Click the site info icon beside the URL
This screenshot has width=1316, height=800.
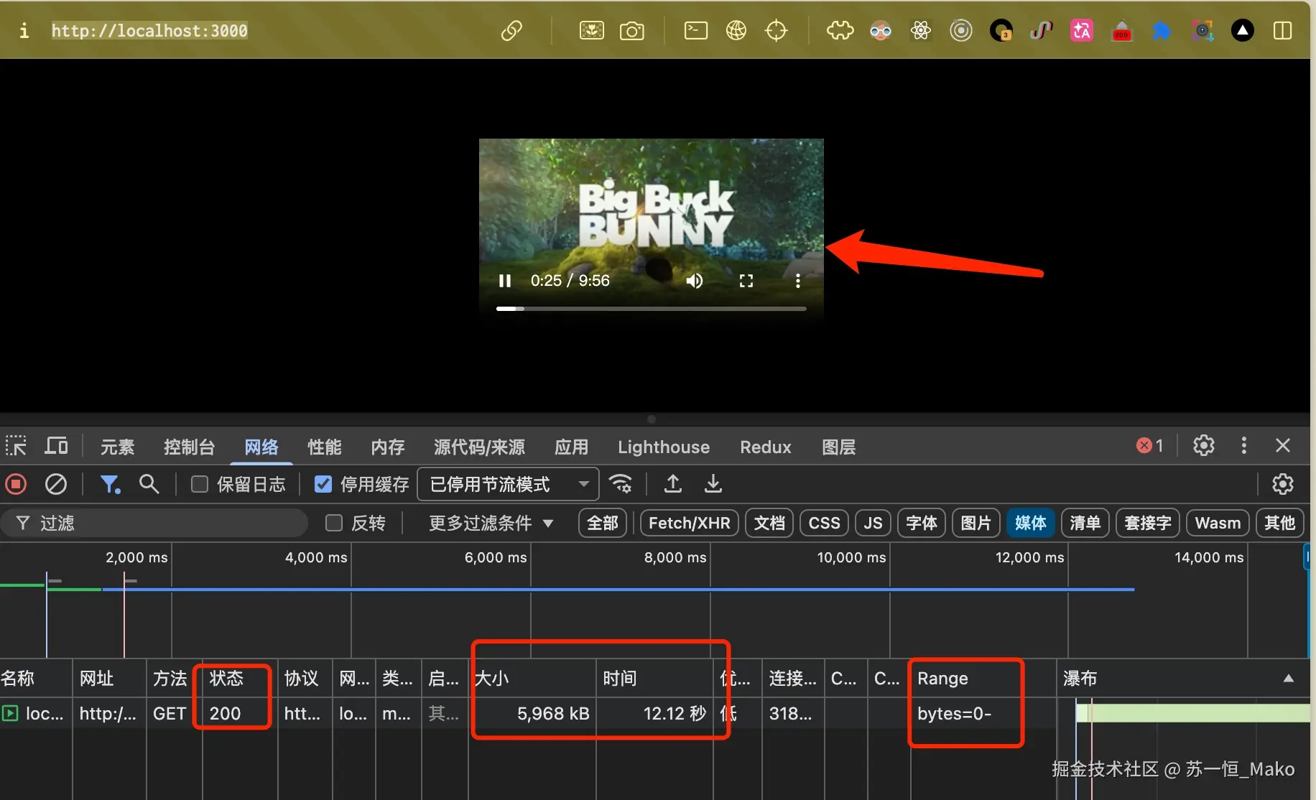click(x=24, y=31)
